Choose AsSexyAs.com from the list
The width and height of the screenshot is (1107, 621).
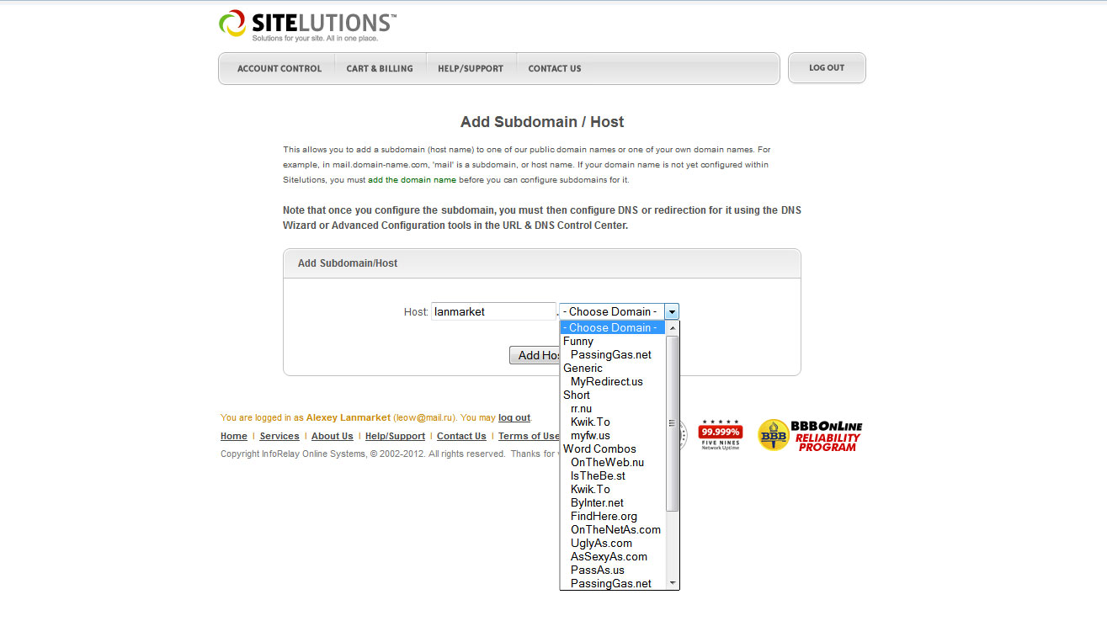tap(609, 556)
